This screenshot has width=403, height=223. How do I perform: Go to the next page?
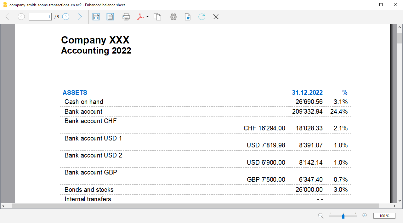pyautogui.click(x=65, y=17)
